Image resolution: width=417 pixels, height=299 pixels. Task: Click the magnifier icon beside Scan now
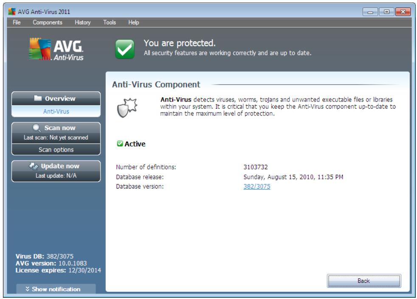point(37,128)
